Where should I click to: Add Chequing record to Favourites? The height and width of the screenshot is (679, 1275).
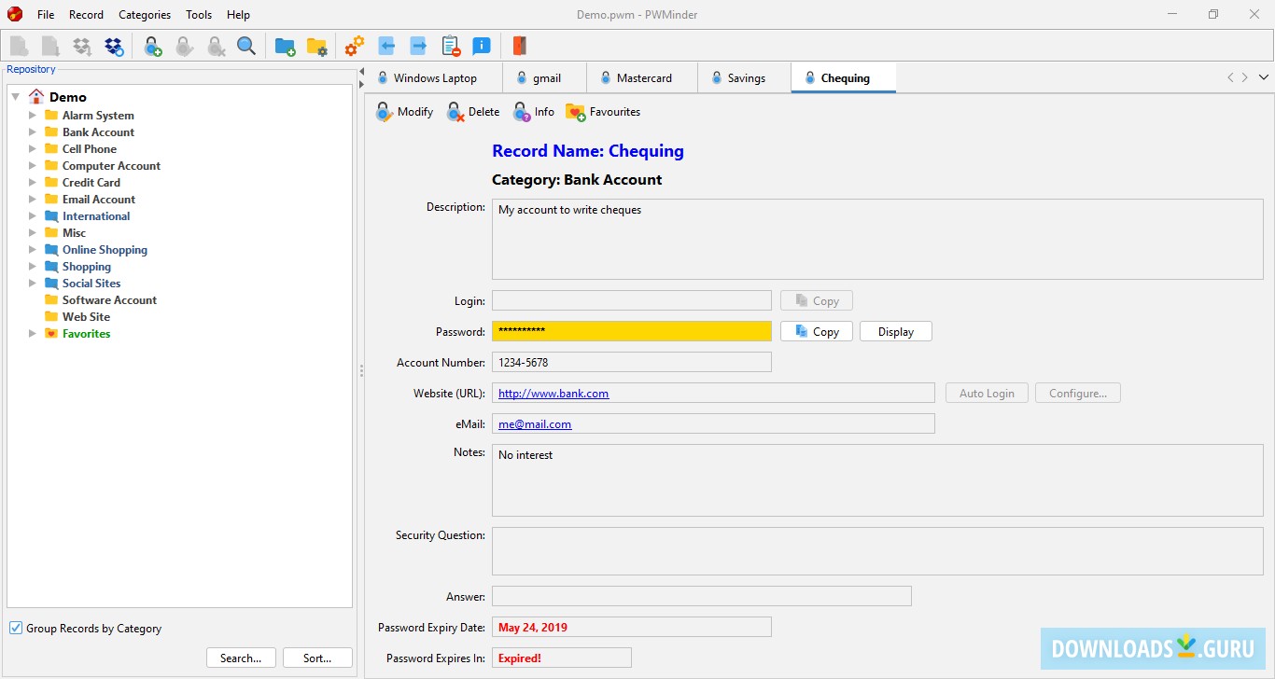coord(602,111)
